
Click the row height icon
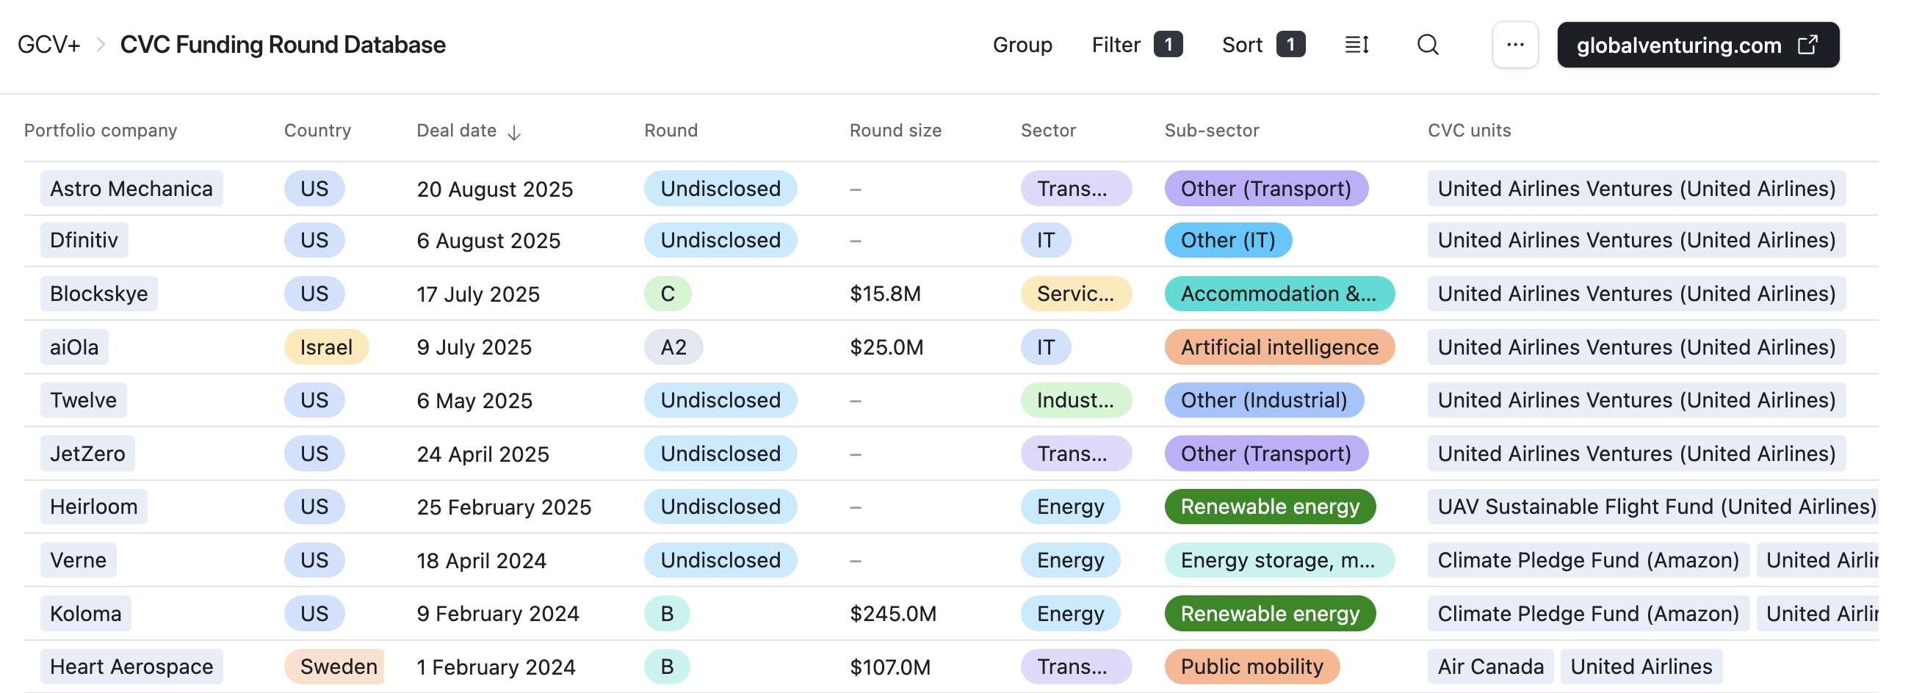(x=1356, y=46)
